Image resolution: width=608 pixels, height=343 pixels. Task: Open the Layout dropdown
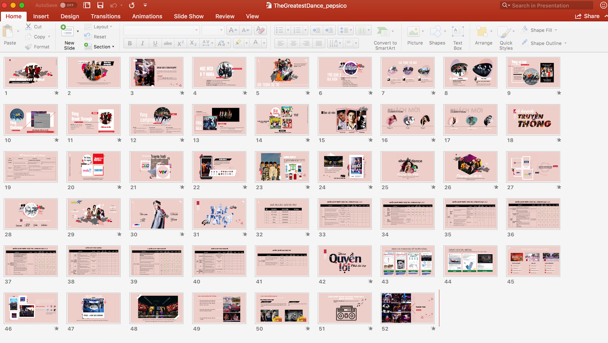(x=100, y=27)
